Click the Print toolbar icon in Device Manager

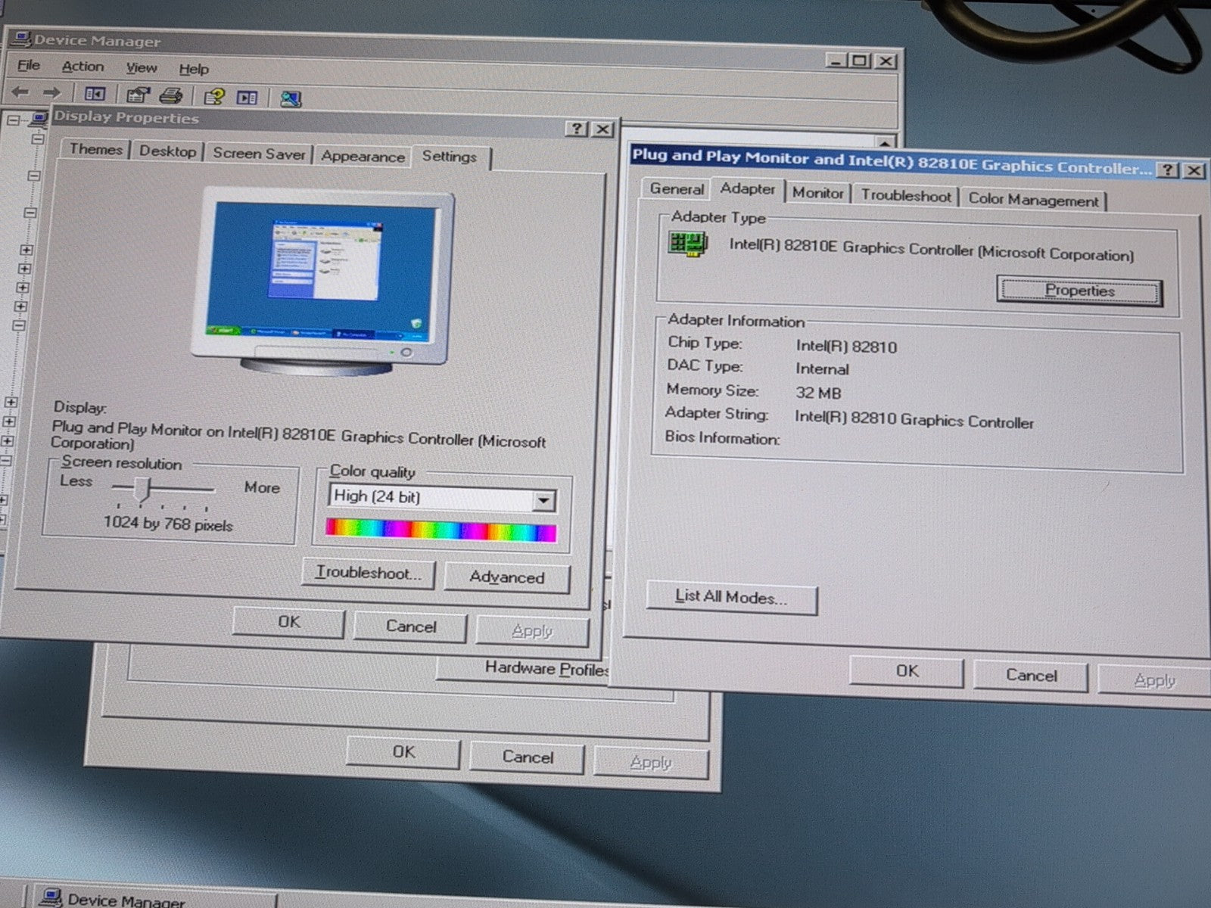click(172, 95)
